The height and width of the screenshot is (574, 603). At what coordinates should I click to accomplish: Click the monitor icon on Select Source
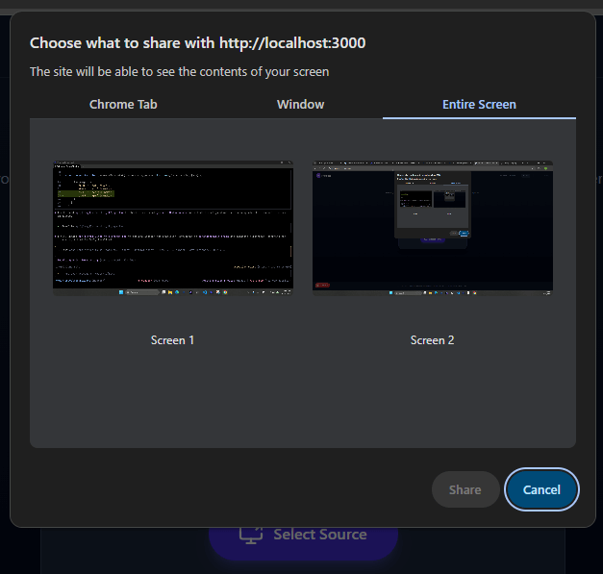coord(251,536)
